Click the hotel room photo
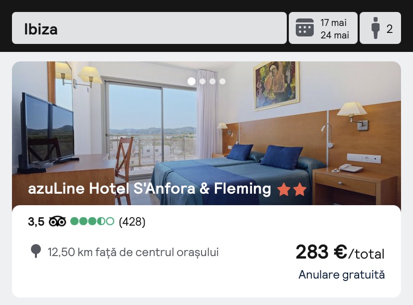The width and height of the screenshot is (413, 305). point(206,133)
